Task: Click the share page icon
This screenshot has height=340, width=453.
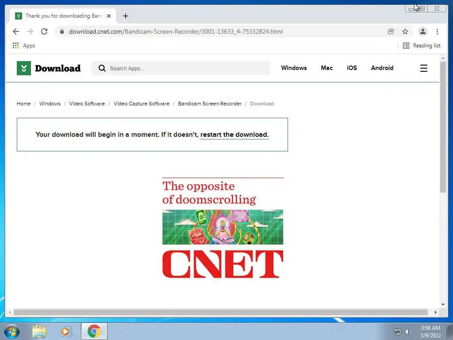Action: 391,31
